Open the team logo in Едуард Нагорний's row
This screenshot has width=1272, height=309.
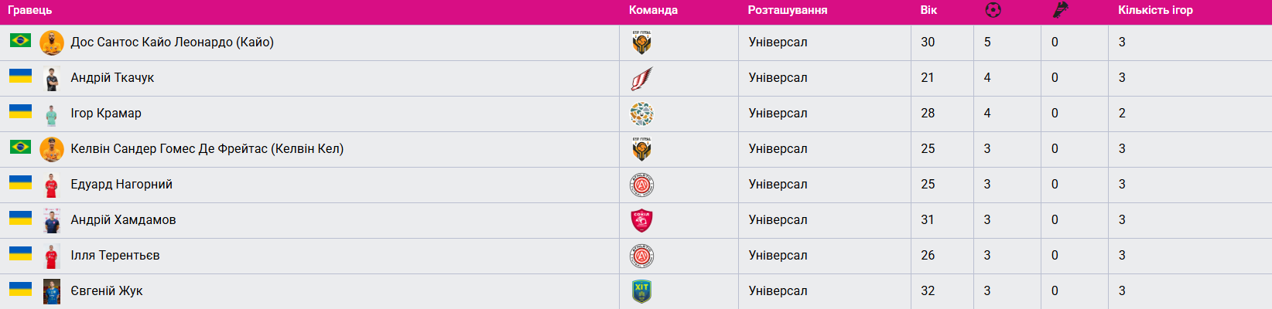pos(641,185)
